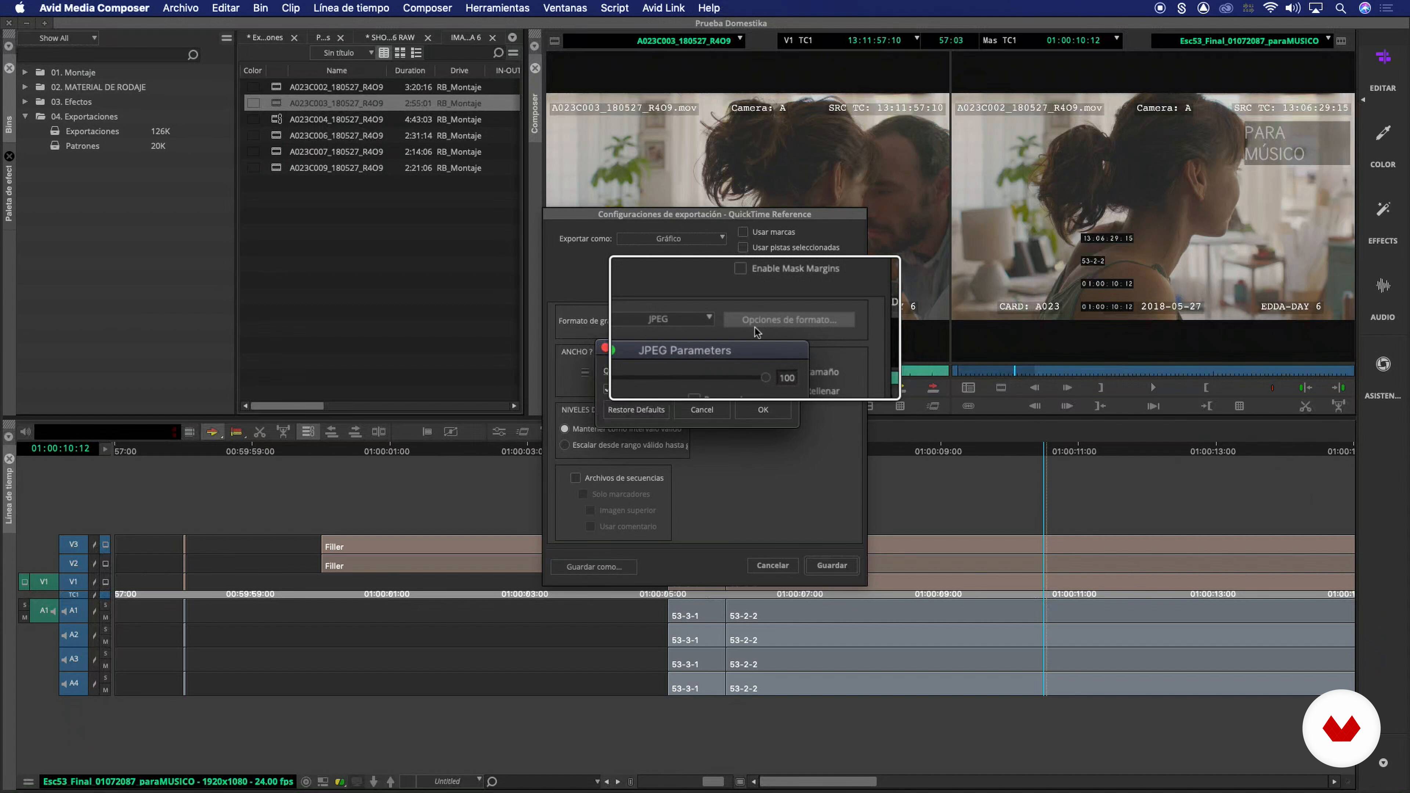Click the macOS Spotlight search icon
Screen dimensions: 1410x793
point(1341,8)
